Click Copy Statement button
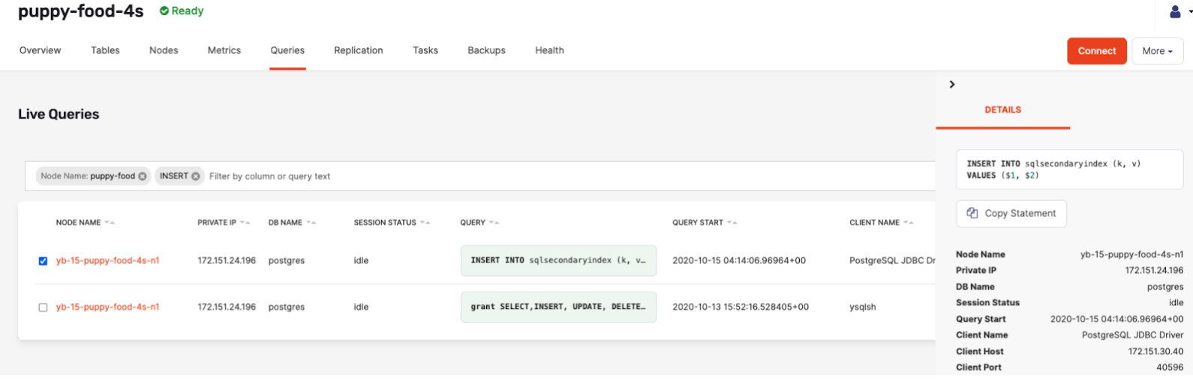 point(1011,214)
